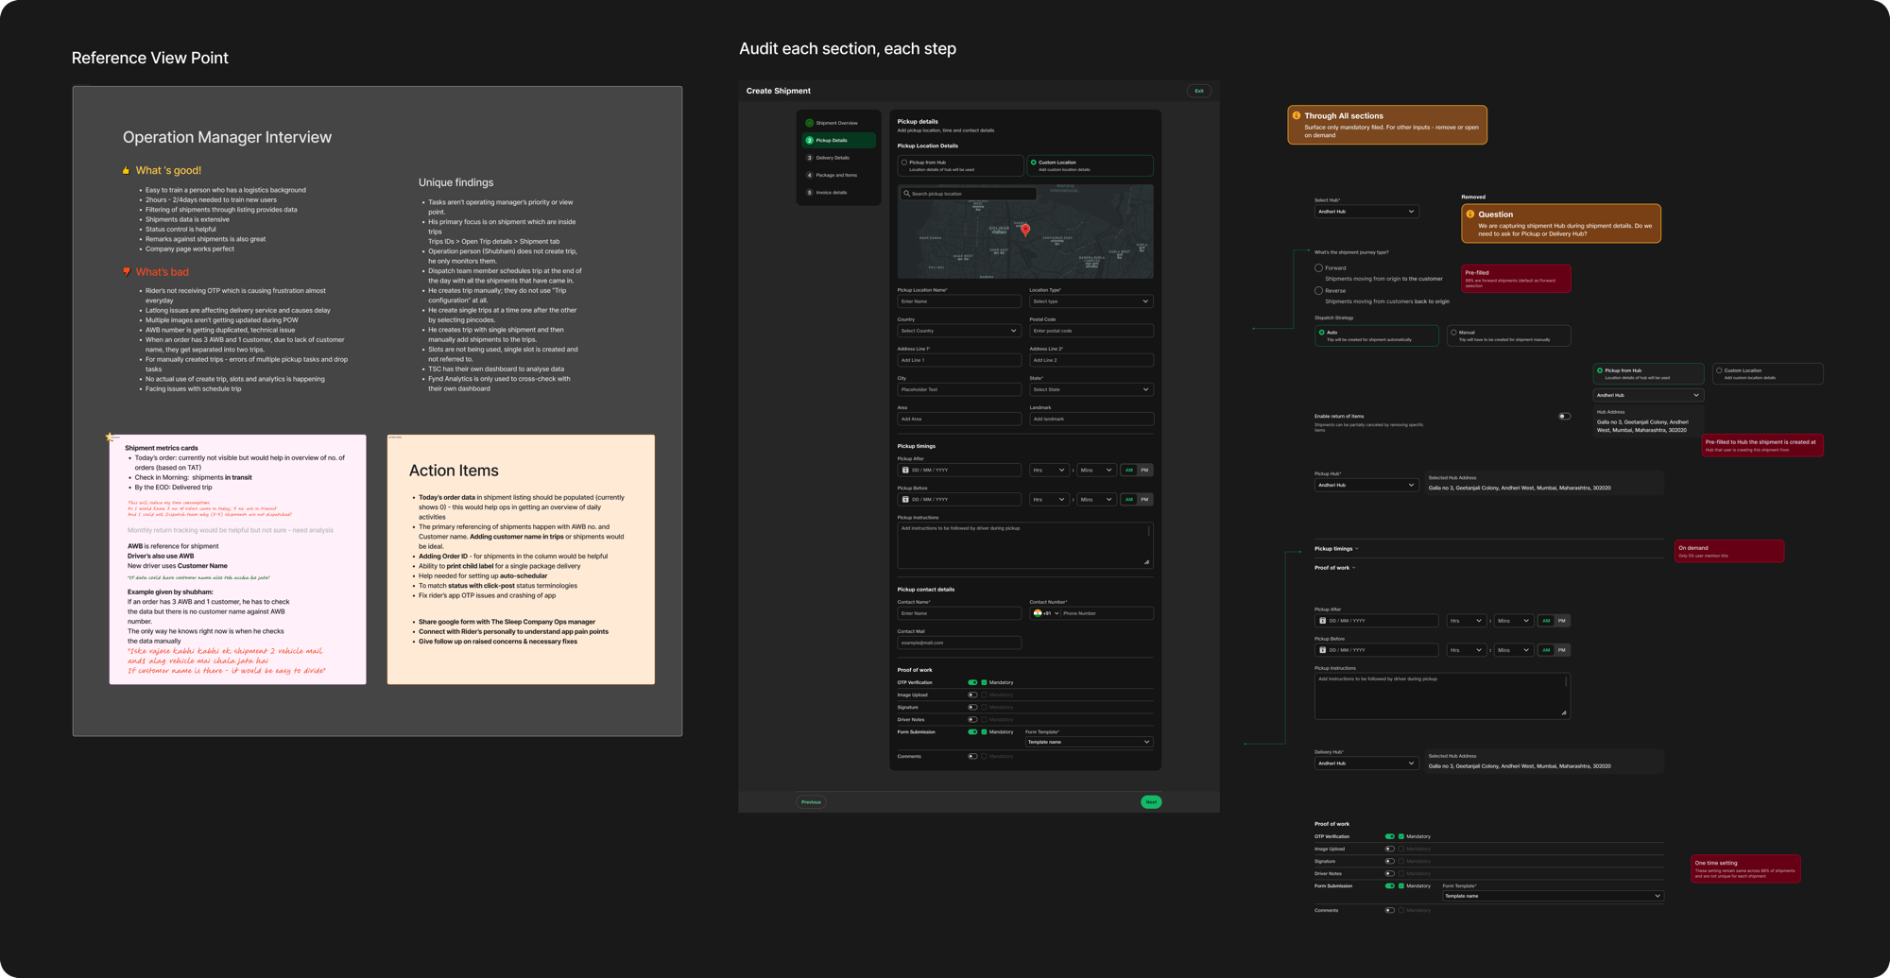Expand the collapsed Proof of work section
The width and height of the screenshot is (1890, 978).
click(1334, 568)
